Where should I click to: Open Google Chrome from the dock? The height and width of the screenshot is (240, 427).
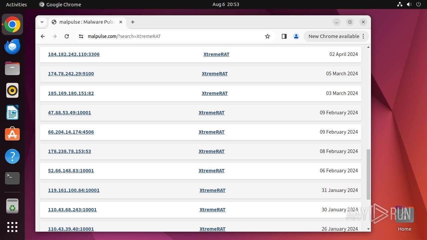(x=12, y=25)
